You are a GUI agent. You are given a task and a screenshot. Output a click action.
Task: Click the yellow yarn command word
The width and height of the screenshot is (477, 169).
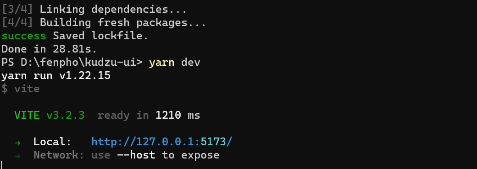coord(161,63)
